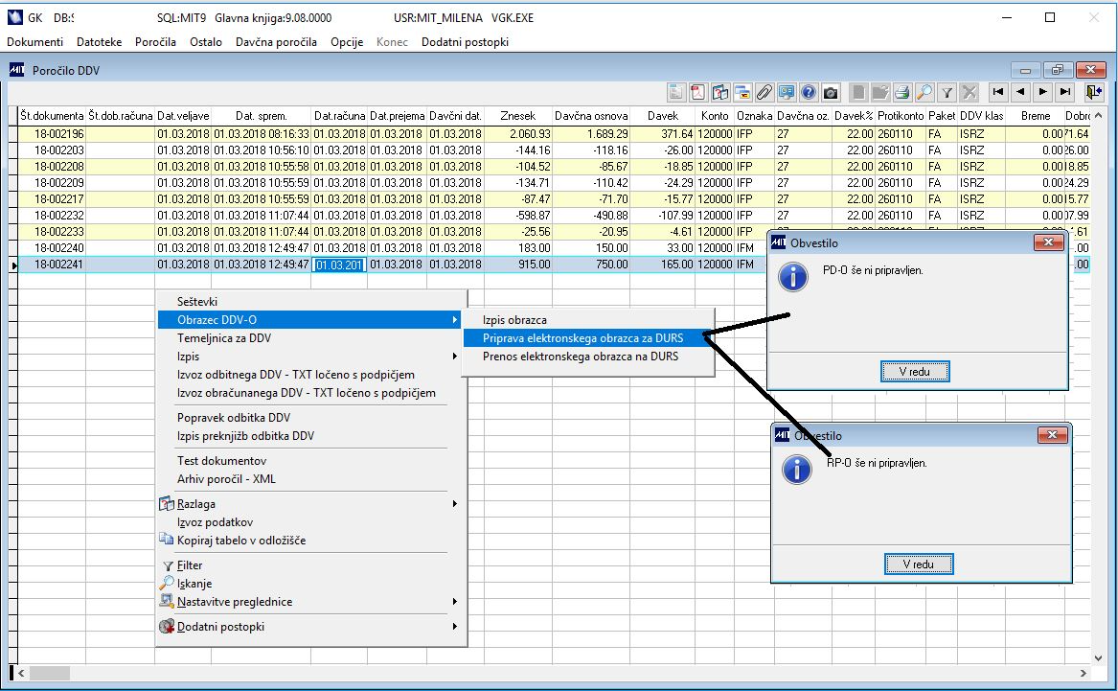Click the printer icon in toolbar
This screenshot has width=1118, height=691.
(x=901, y=92)
